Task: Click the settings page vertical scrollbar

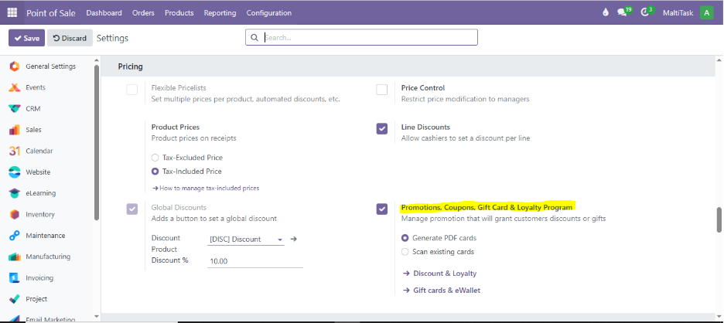Action: coord(719,219)
